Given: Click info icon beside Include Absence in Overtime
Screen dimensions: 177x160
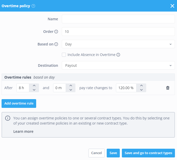Looking at the screenshot, I should 118,55.
